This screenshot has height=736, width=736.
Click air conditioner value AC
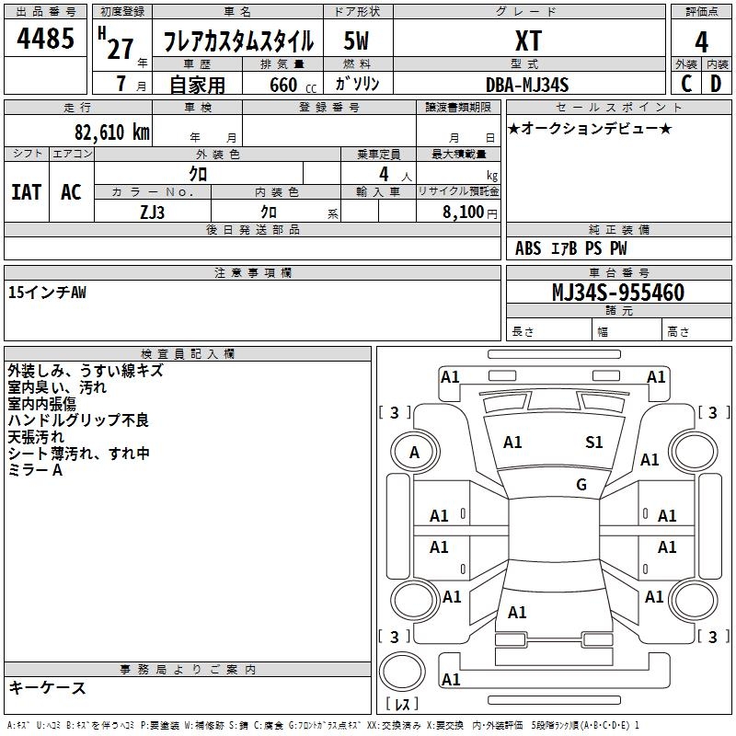point(71,192)
